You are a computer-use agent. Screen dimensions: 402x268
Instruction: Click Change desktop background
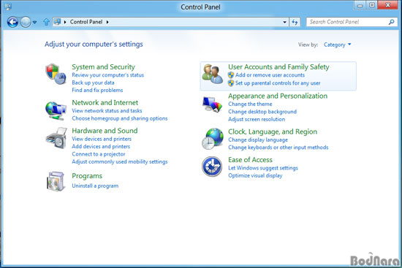click(x=262, y=112)
